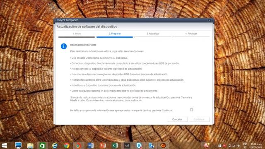265x149 pixels.
Task: Click the pink notification icon near tray
Action: tap(206, 145)
